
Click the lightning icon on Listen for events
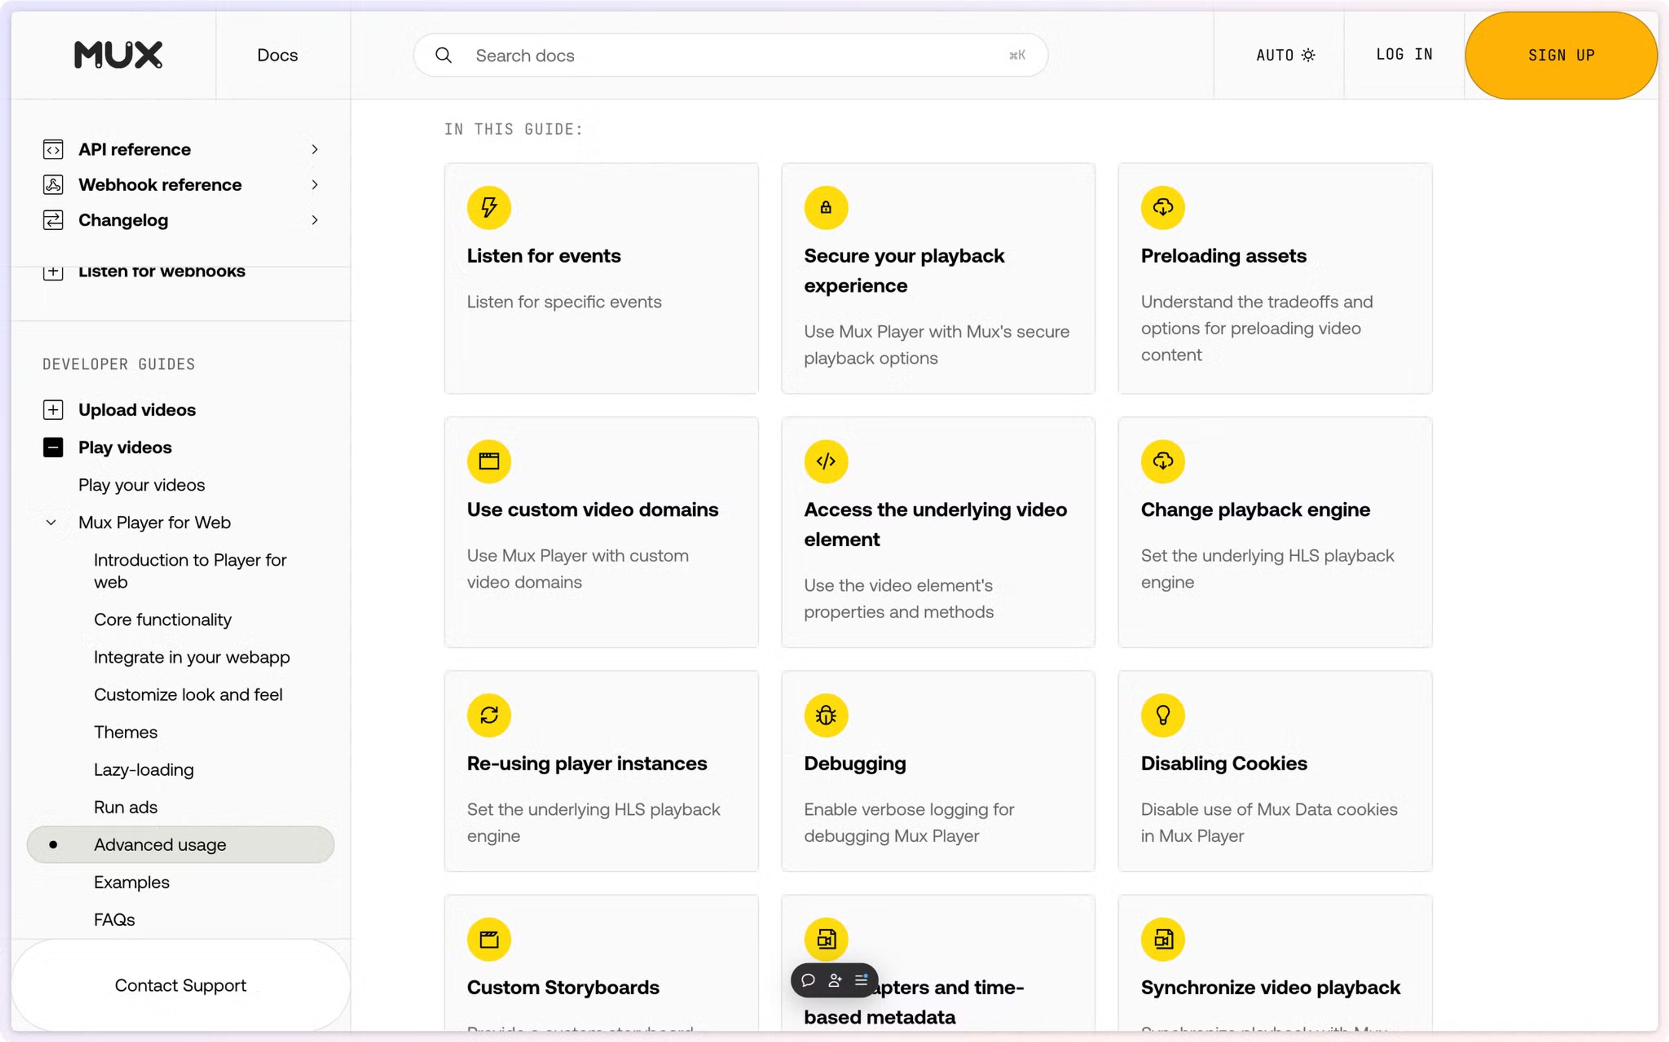pos(489,207)
